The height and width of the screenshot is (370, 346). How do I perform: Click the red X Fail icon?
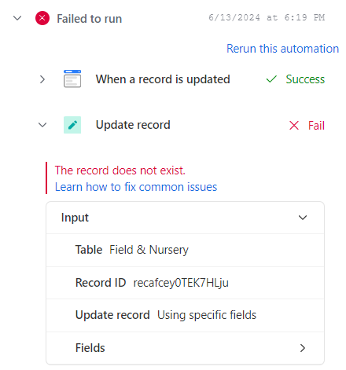(x=294, y=126)
